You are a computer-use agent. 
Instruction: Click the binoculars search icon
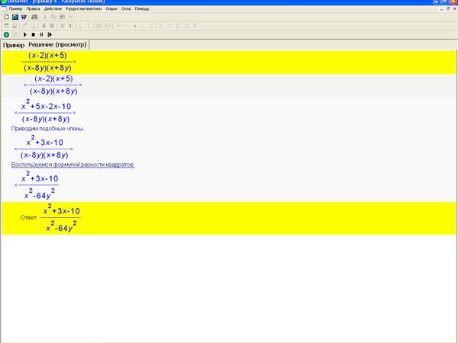click(x=33, y=16)
